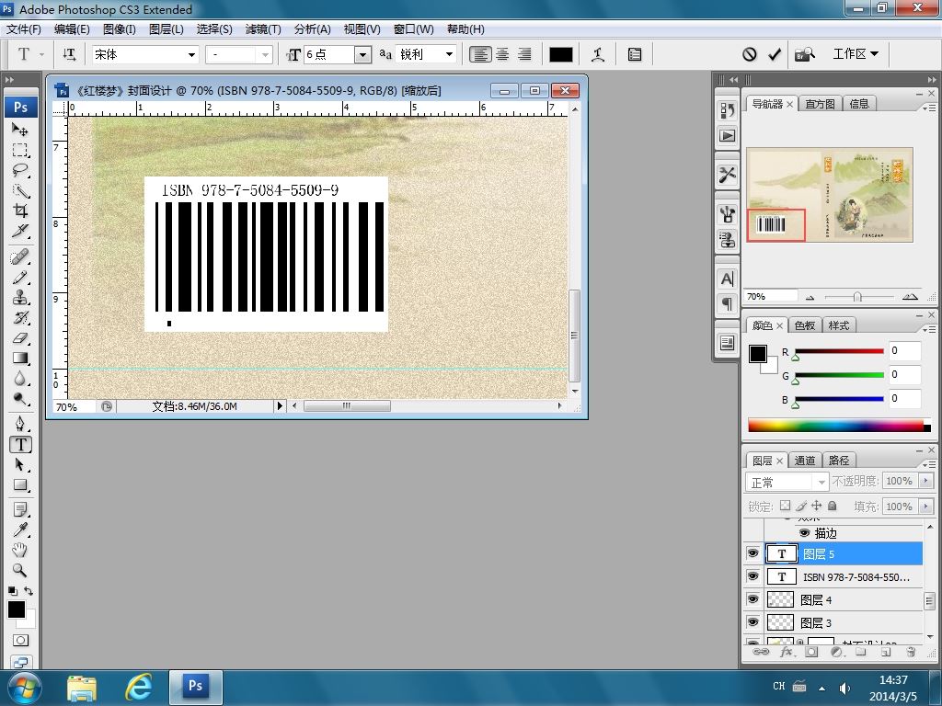The image size is (942, 706).
Task: Open layer fill slider arrow
Action: tap(925, 507)
